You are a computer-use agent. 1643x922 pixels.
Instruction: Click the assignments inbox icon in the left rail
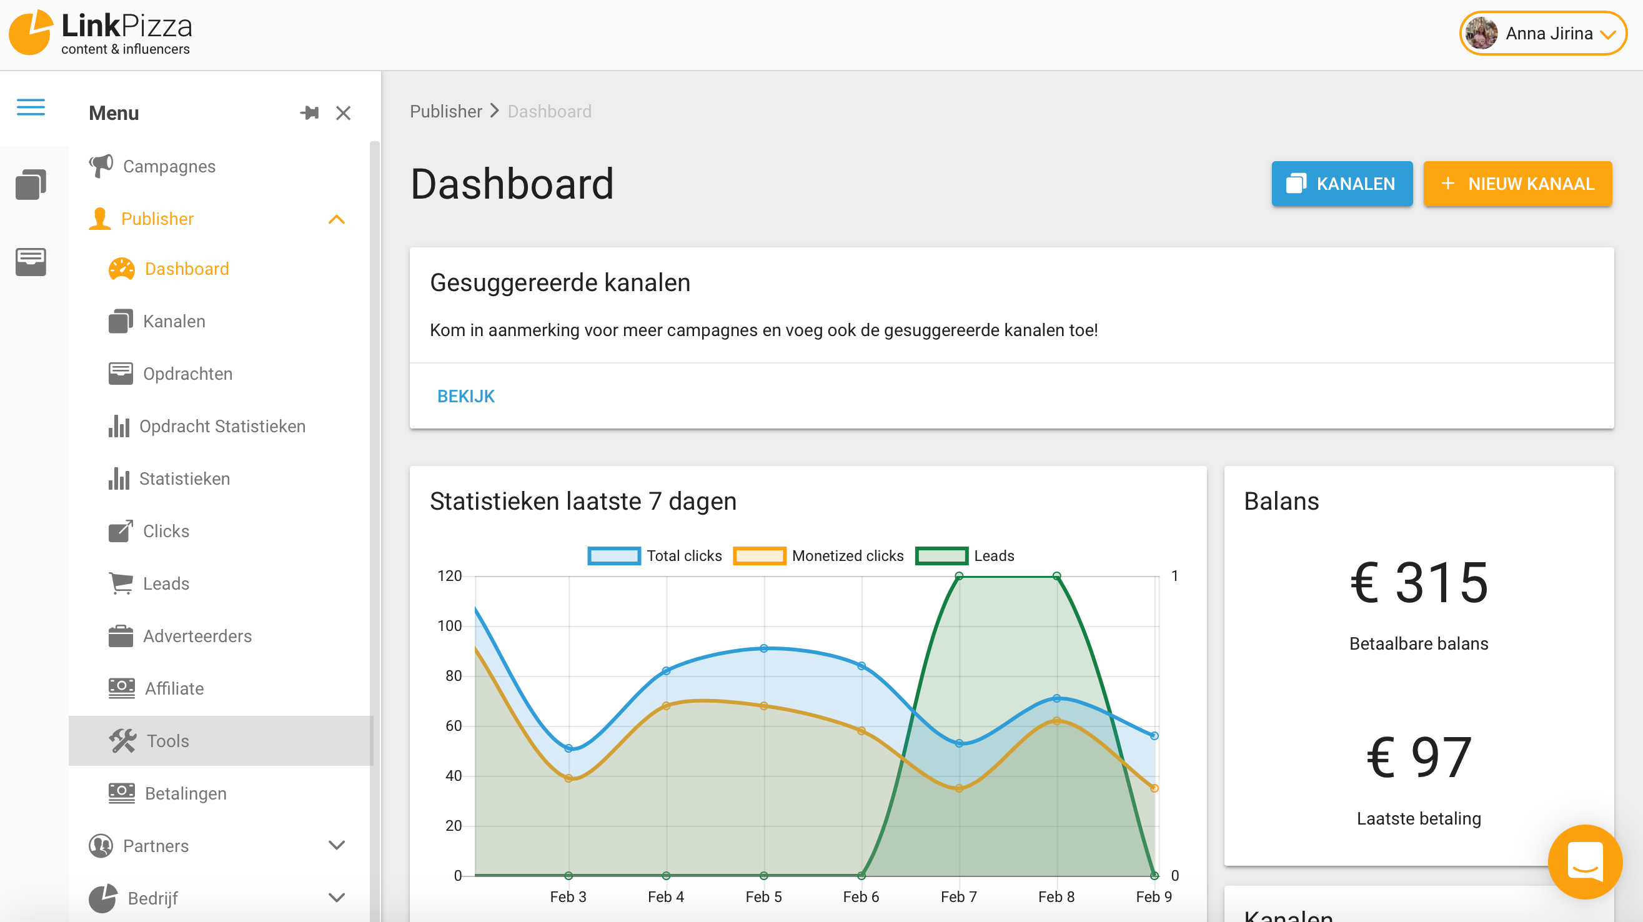pos(31,262)
